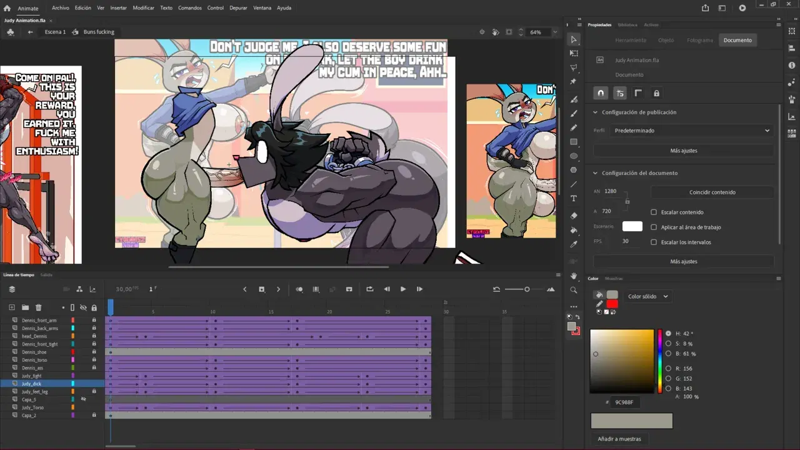Screen dimensions: 800x450
Task: Select the Brush tool in tools panel
Action: click(x=574, y=113)
